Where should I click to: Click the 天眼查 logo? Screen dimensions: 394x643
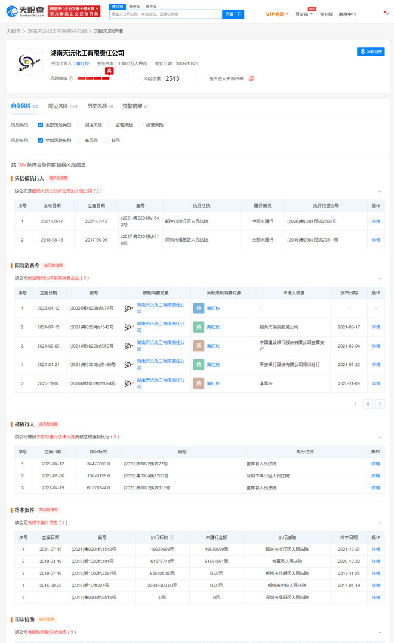25,11
